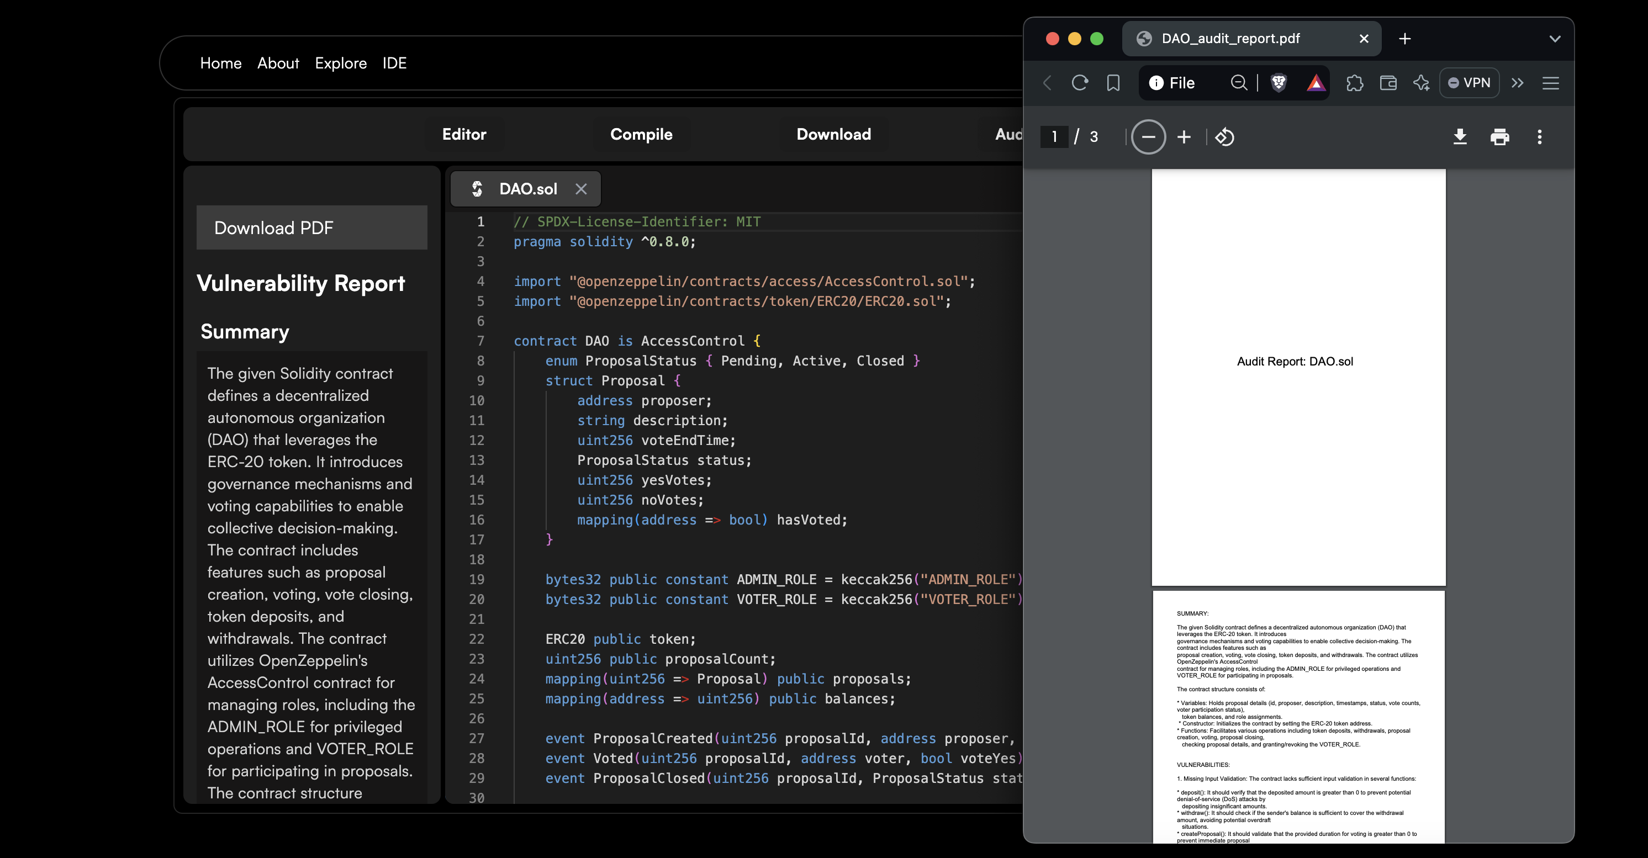Rotate the PDF page counterclockwise
1648x858 pixels.
1224,137
